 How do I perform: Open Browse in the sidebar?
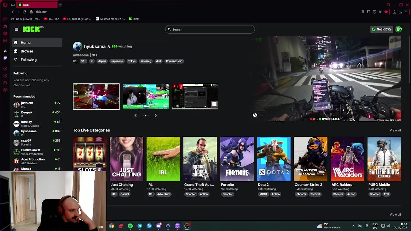[37, 51]
